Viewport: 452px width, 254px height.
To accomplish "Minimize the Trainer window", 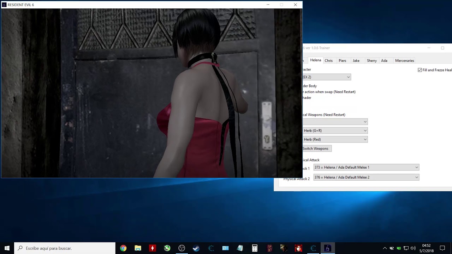I will click(x=429, y=48).
